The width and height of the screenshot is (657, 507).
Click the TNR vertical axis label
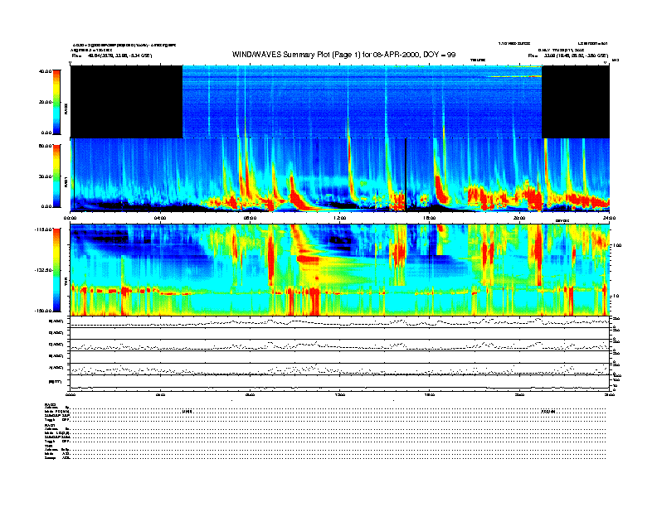coord(66,283)
